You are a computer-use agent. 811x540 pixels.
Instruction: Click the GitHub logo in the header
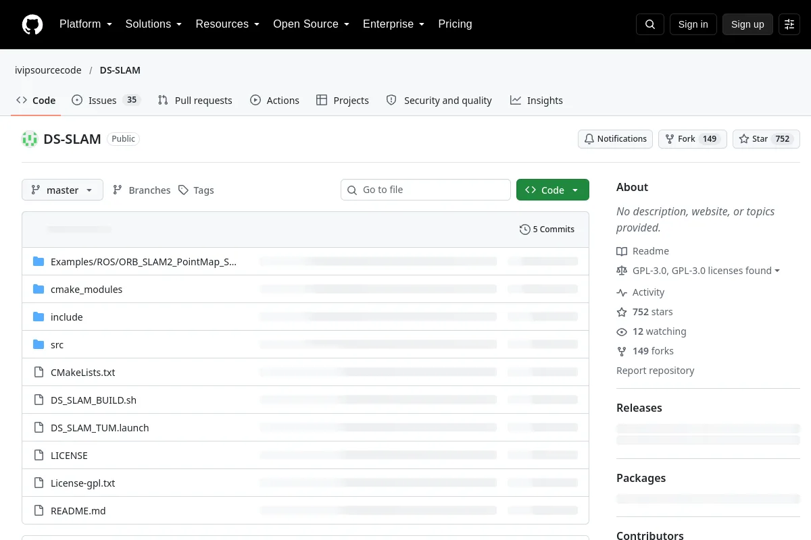(32, 24)
